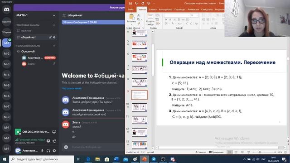Click zoom in plus on zoom slider
The width and height of the screenshot is (290, 163).
click(x=275, y=152)
